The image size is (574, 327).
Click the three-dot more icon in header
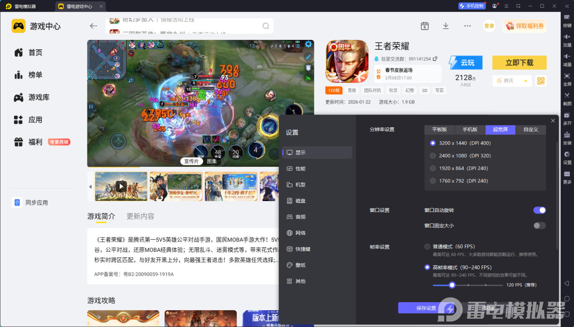click(x=467, y=26)
